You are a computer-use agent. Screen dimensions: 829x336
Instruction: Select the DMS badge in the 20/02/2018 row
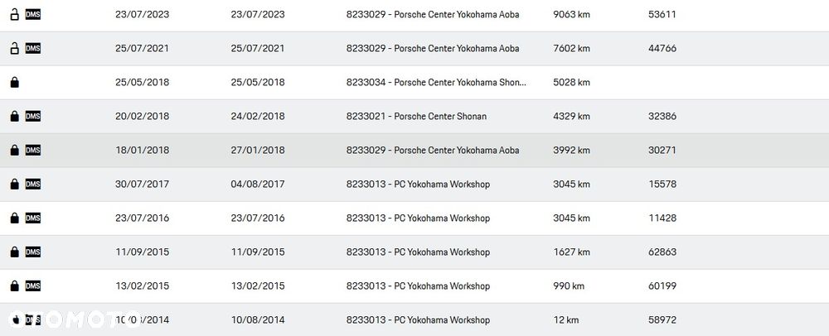(33, 117)
